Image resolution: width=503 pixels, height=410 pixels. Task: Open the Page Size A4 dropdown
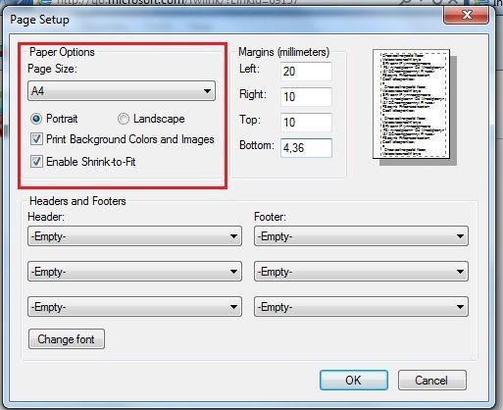(122, 90)
